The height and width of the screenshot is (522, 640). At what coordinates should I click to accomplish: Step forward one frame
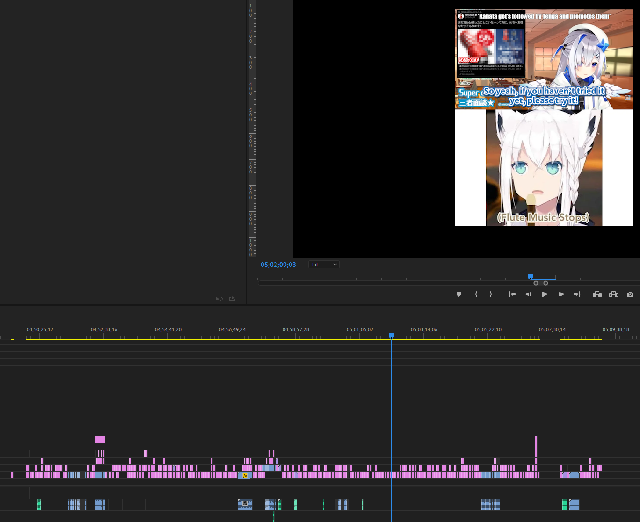coord(561,294)
